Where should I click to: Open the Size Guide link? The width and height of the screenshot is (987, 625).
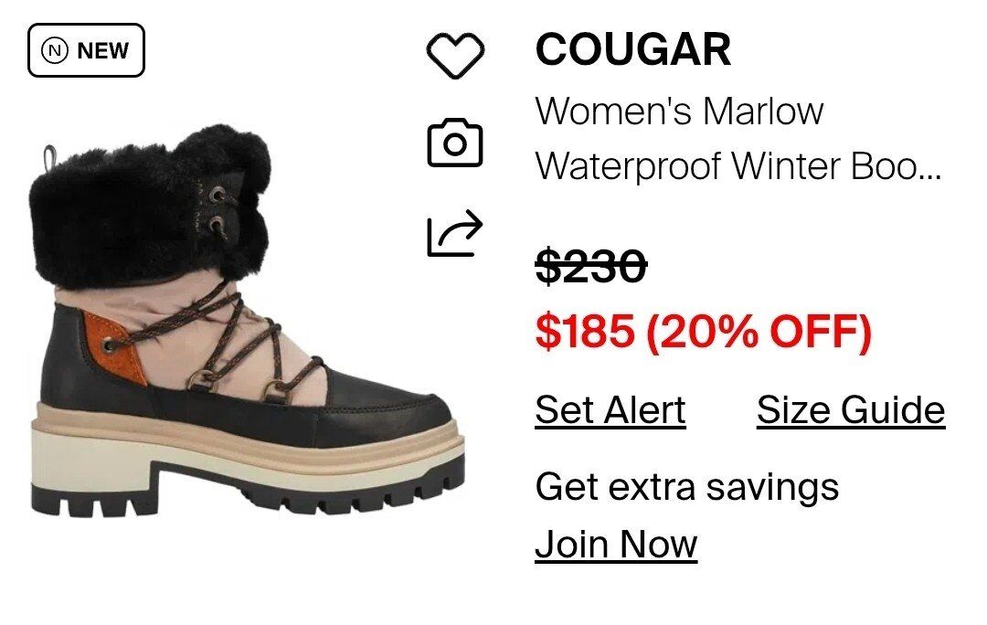pos(851,411)
